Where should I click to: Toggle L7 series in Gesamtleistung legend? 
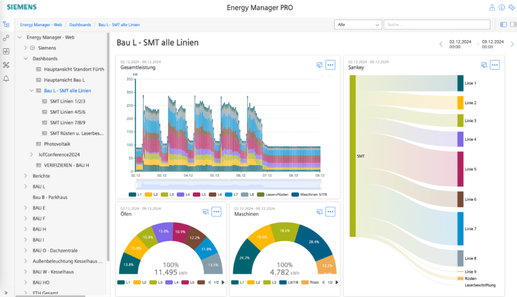pos(231,195)
